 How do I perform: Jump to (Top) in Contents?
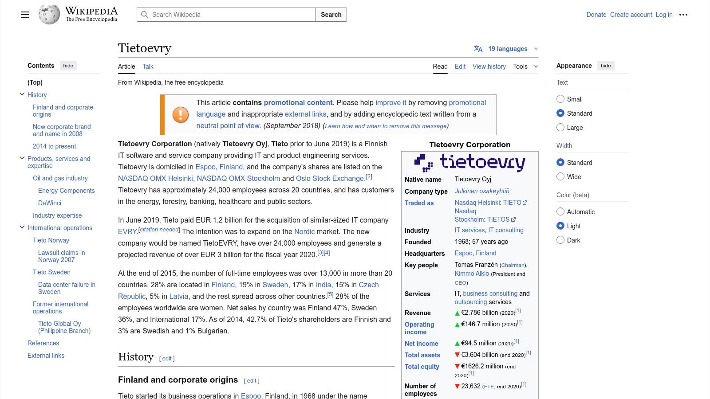click(x=35, y=82)
